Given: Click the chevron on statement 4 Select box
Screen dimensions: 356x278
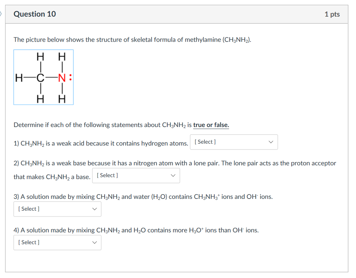Looking at the screenshot, I should click(94, 243).
